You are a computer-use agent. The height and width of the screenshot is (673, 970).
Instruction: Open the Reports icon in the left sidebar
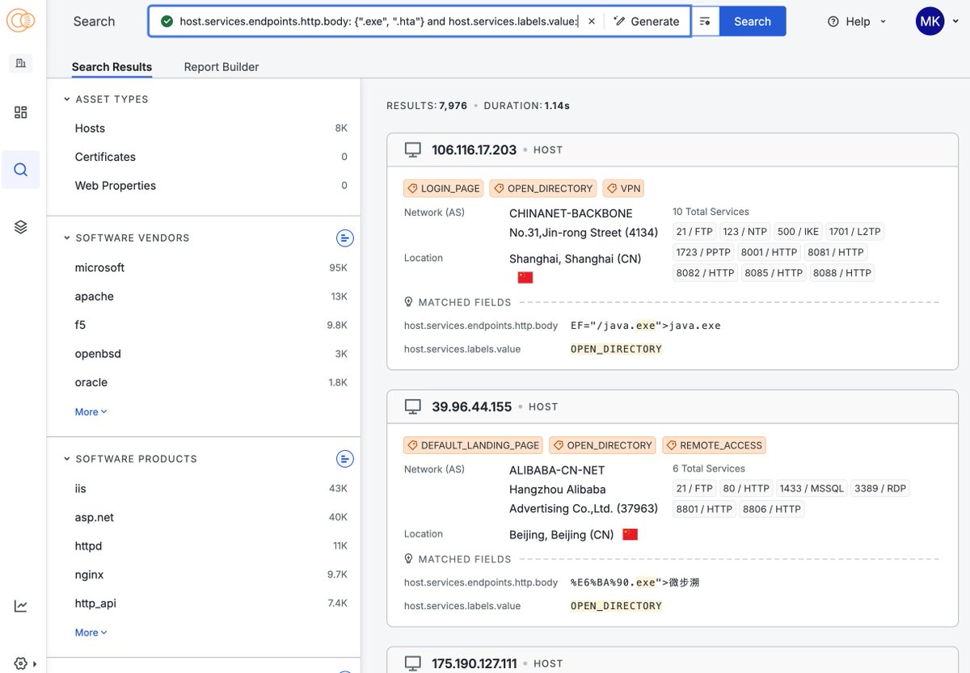(20, 62)
